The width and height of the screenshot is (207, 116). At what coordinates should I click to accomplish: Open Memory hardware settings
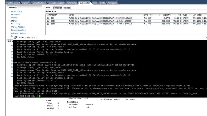coord(14,18)
